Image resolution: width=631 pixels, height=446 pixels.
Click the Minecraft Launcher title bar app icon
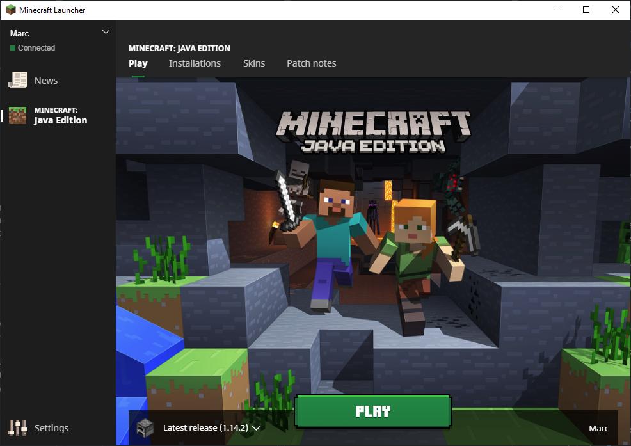11,10
